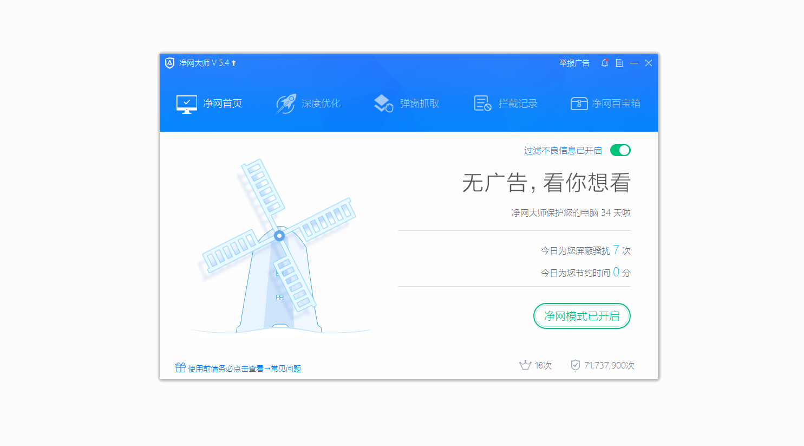Click the 净网大师 shield logo icon
Viewport: 804px width, 446px height.
169,63
